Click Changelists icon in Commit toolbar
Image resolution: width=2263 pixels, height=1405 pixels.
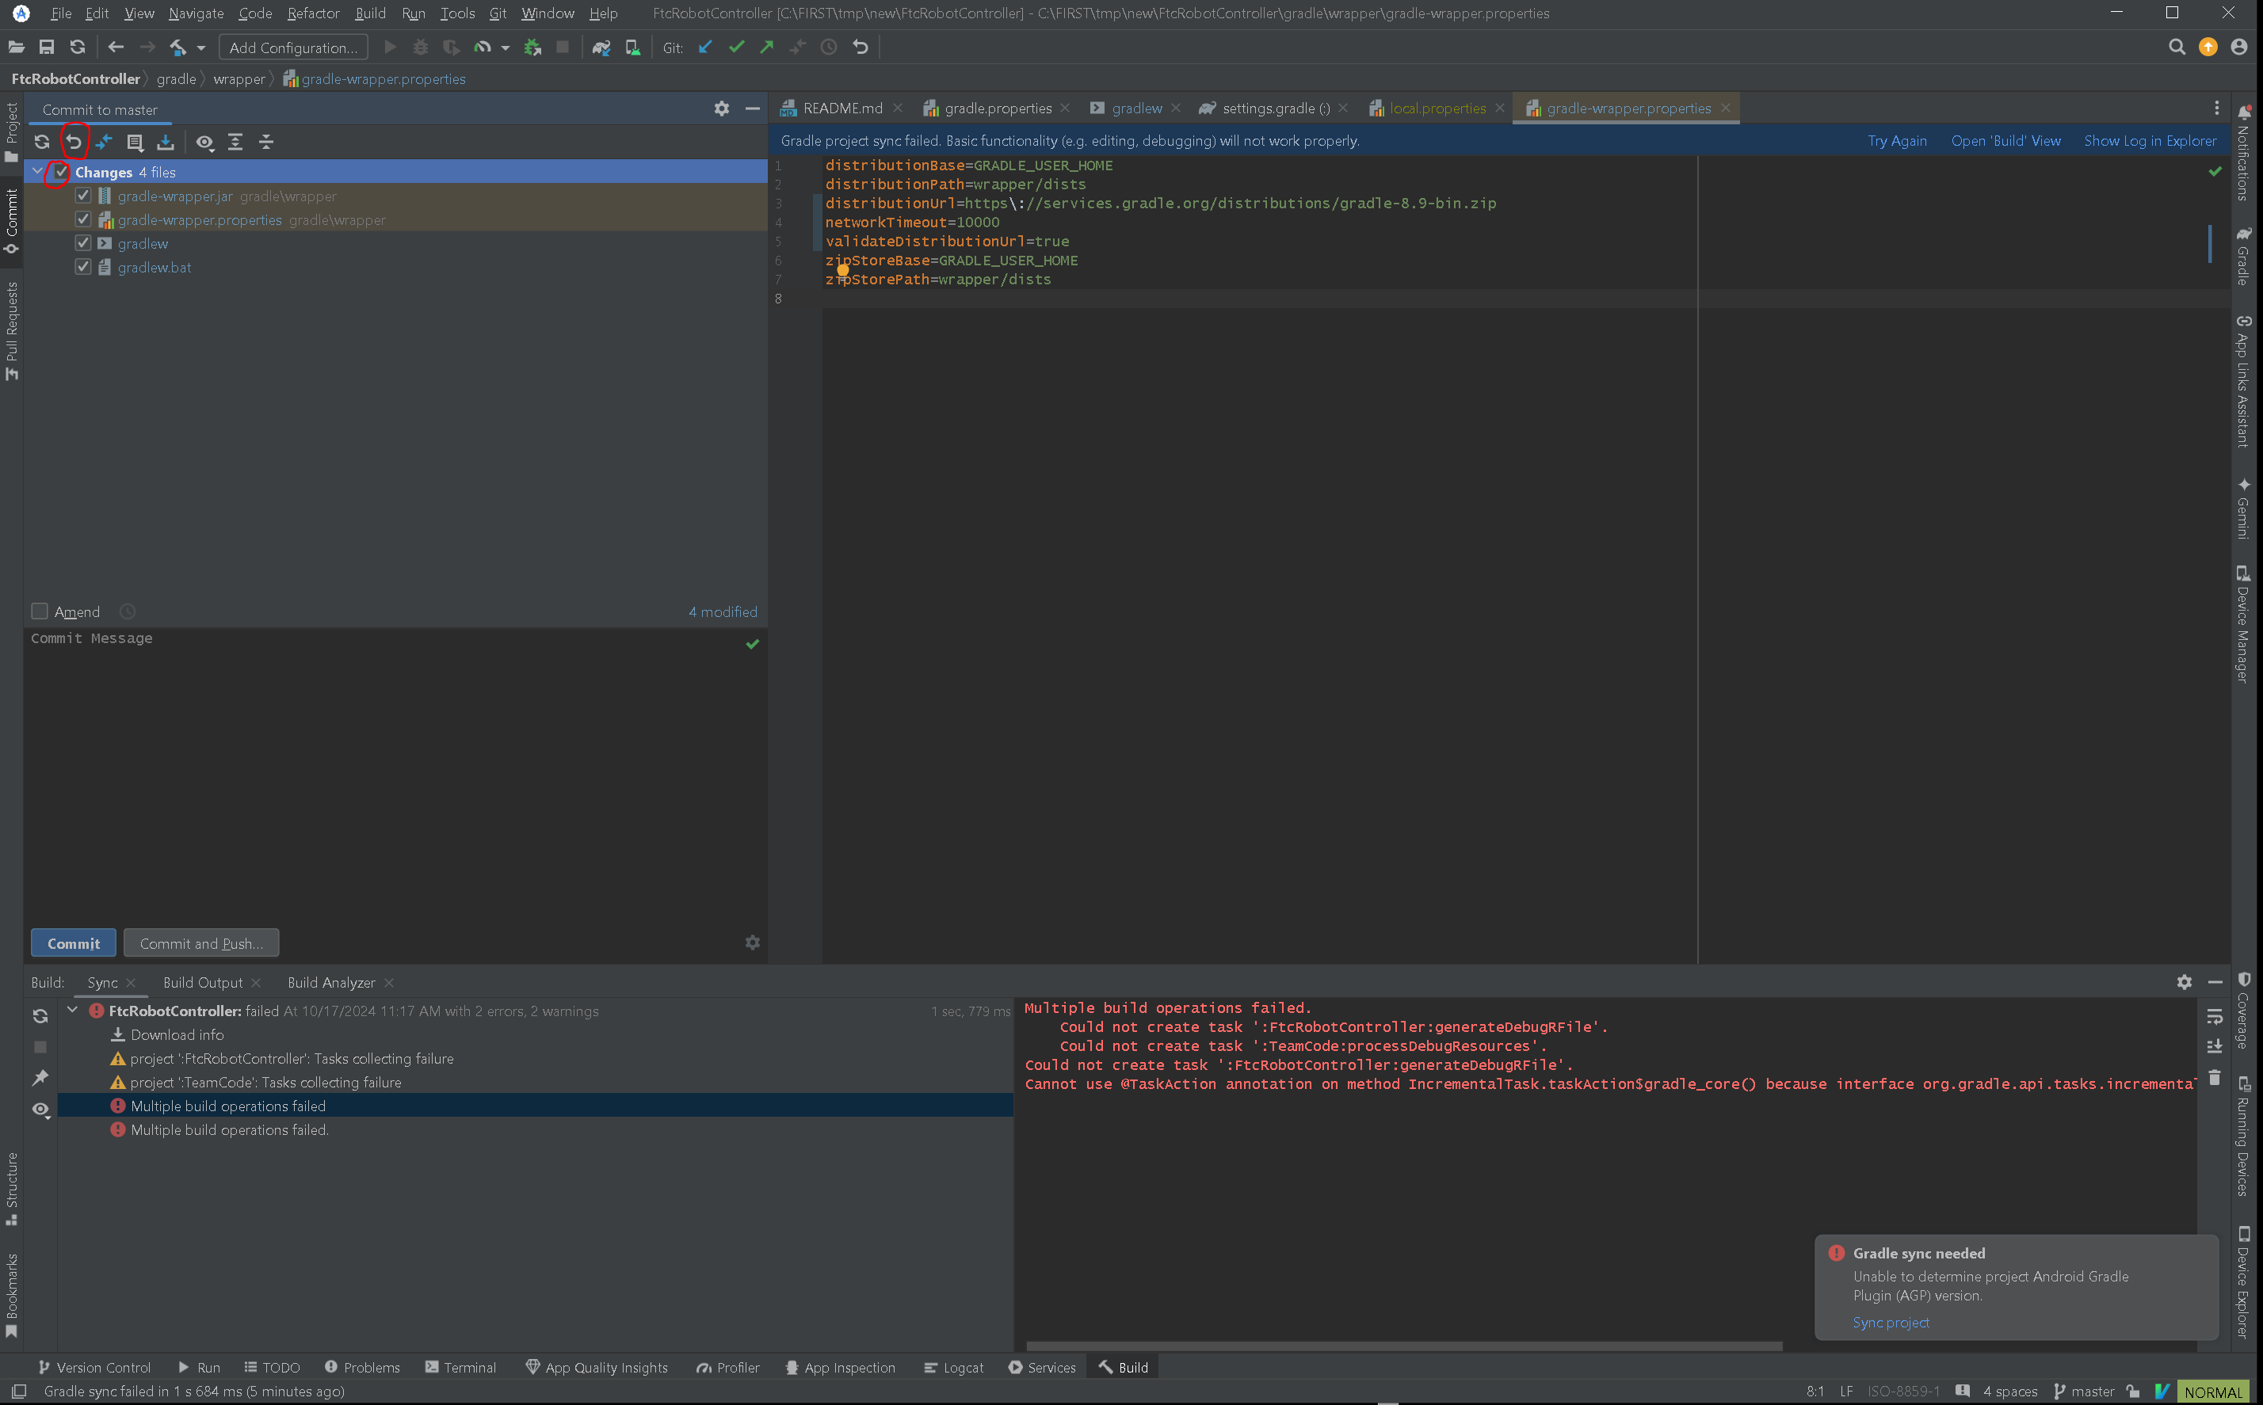pos(135,143)
